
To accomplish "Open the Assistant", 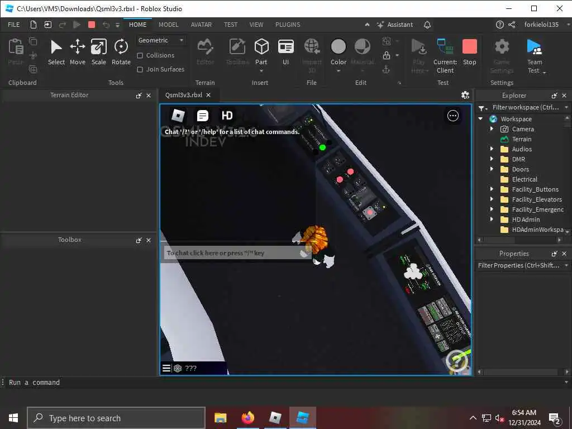I will click(x=395, y=25).
